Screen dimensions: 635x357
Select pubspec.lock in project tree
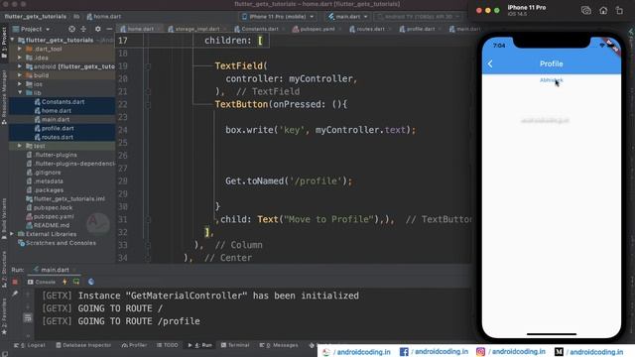click(x=53, y=207)
